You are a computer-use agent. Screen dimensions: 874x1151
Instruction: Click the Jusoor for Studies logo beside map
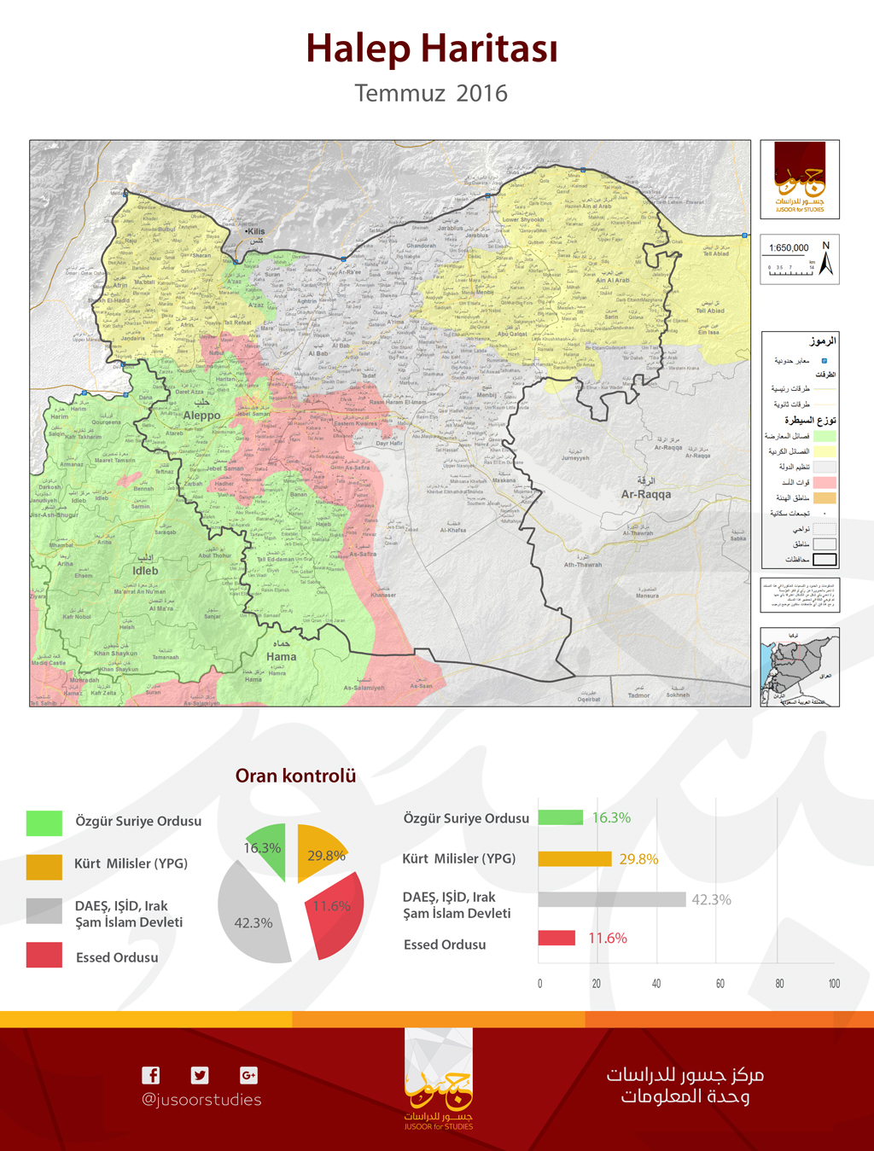coord(800,179)
